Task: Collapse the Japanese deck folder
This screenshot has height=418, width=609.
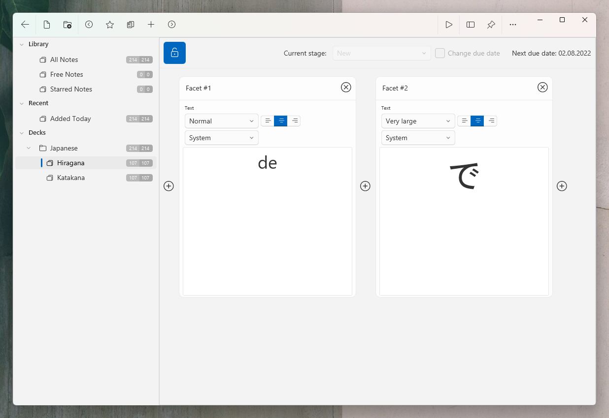Action: [29, 148]
